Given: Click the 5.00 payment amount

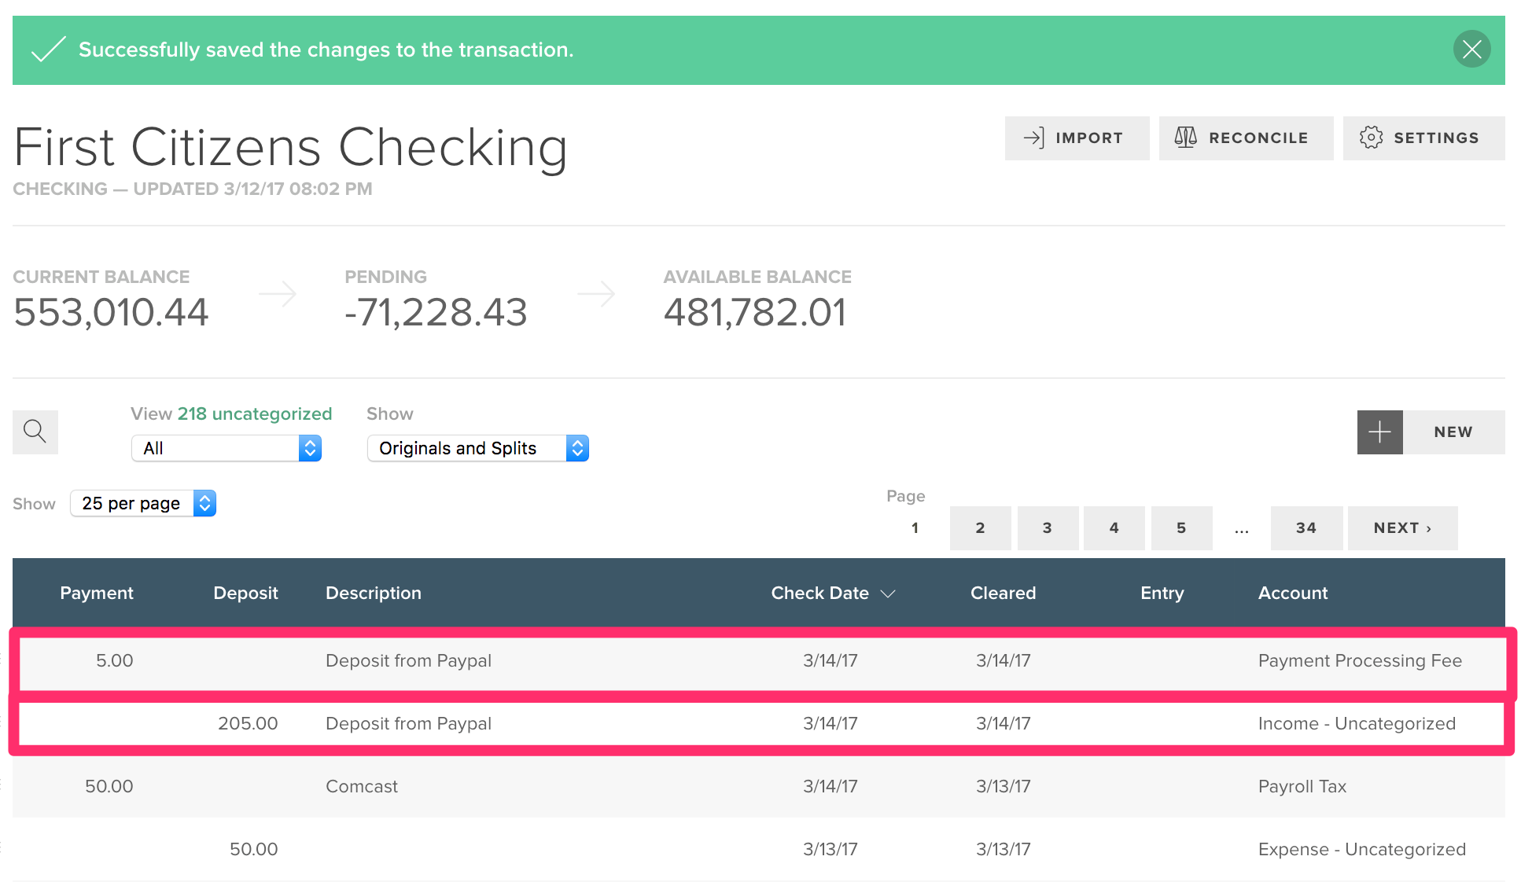Looking at the screenshot, I should point(114,660).
